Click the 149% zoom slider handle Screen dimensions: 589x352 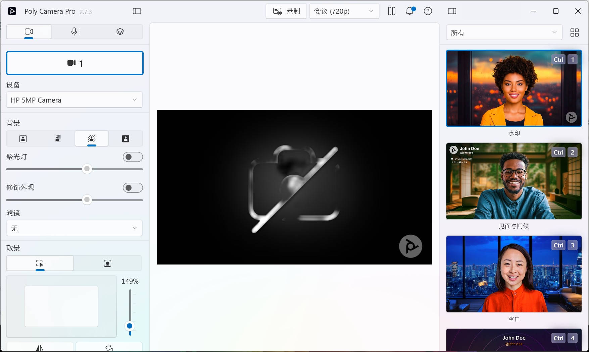coord(130,326)
